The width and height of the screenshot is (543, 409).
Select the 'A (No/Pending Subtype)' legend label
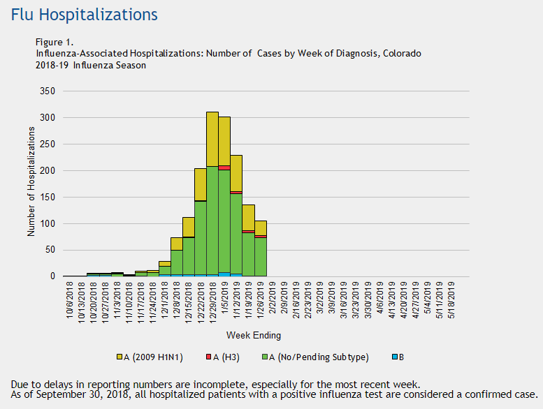[323, 357]
